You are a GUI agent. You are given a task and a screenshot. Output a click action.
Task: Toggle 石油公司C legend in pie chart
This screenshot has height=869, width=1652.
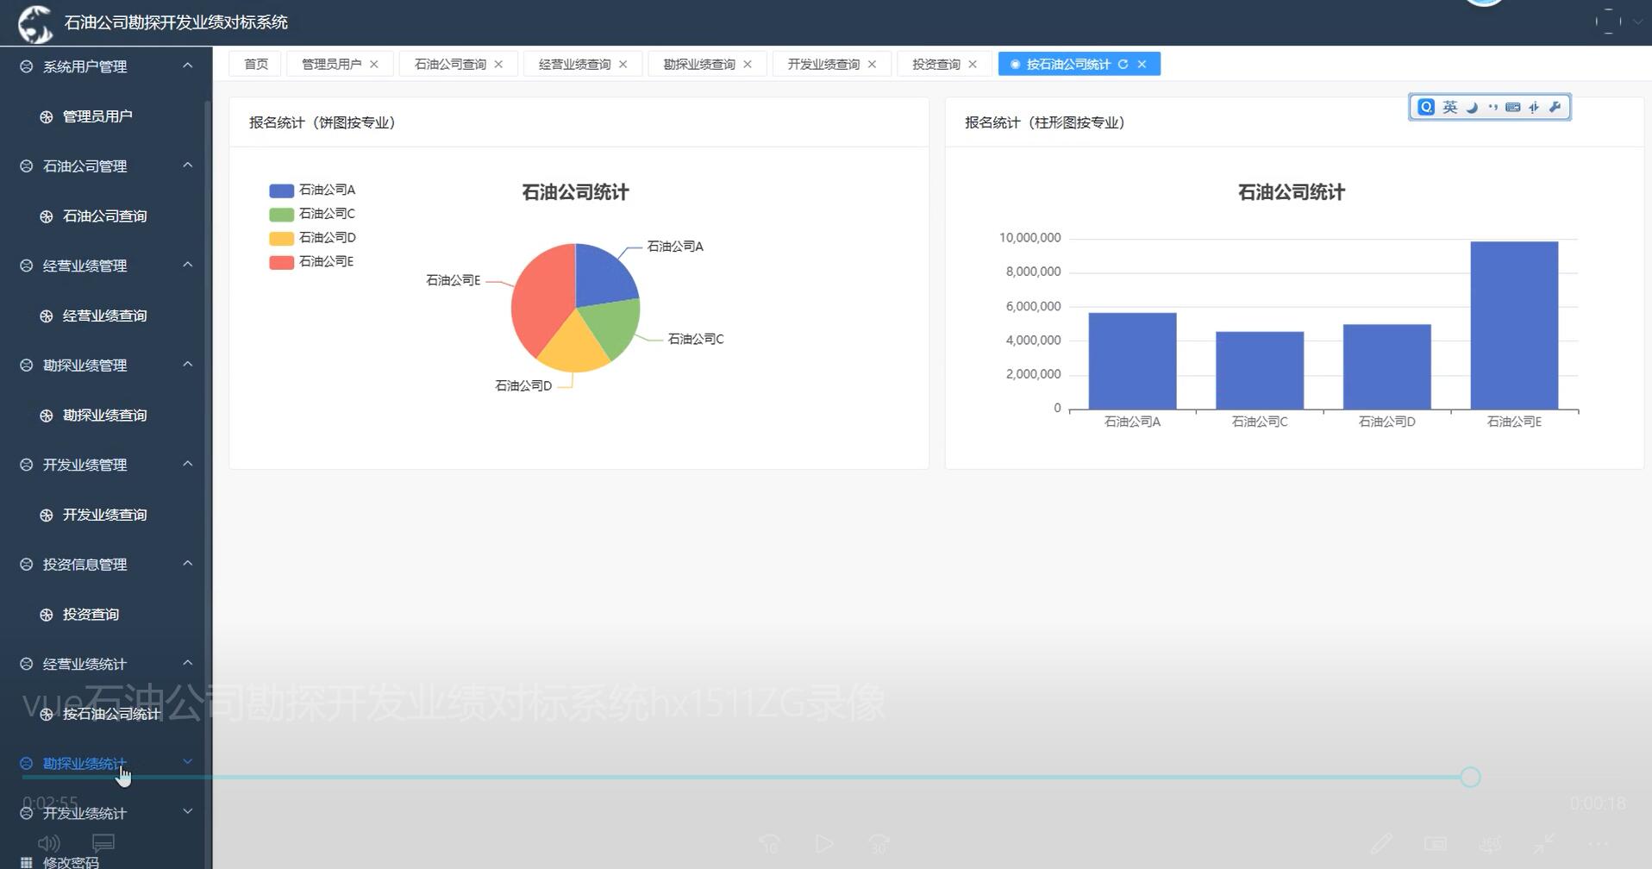(x=312, y=214)
